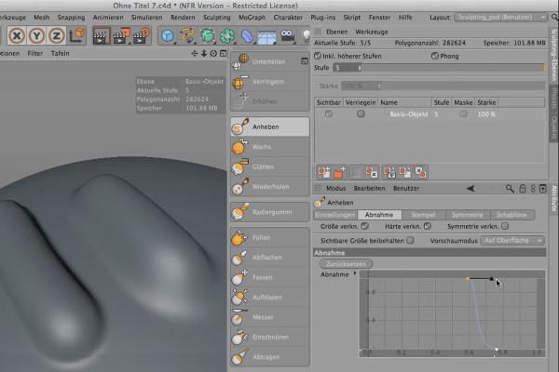The height and width of the screenshot is (372, 559).
Task: Switch to the Einstellungen tab
Action: (335, 215)
